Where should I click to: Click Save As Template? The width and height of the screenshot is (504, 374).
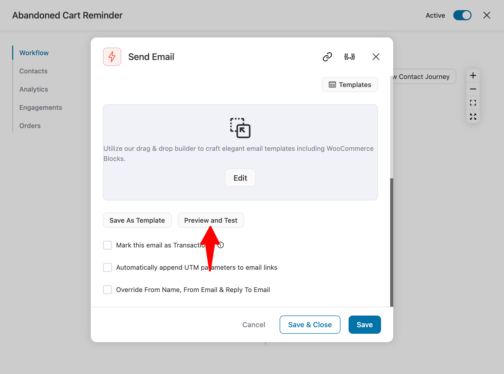137,220
